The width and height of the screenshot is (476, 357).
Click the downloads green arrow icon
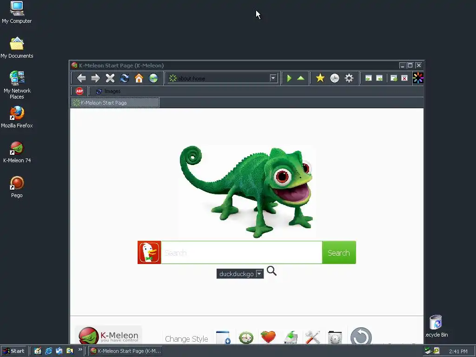point(291,337)
